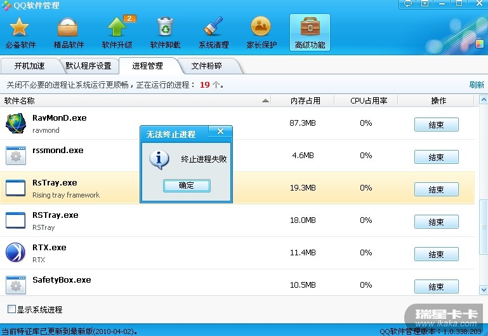Screen dimensions: 488x336
Task: Click the running process count 19
Action: [x=205, y=84]
